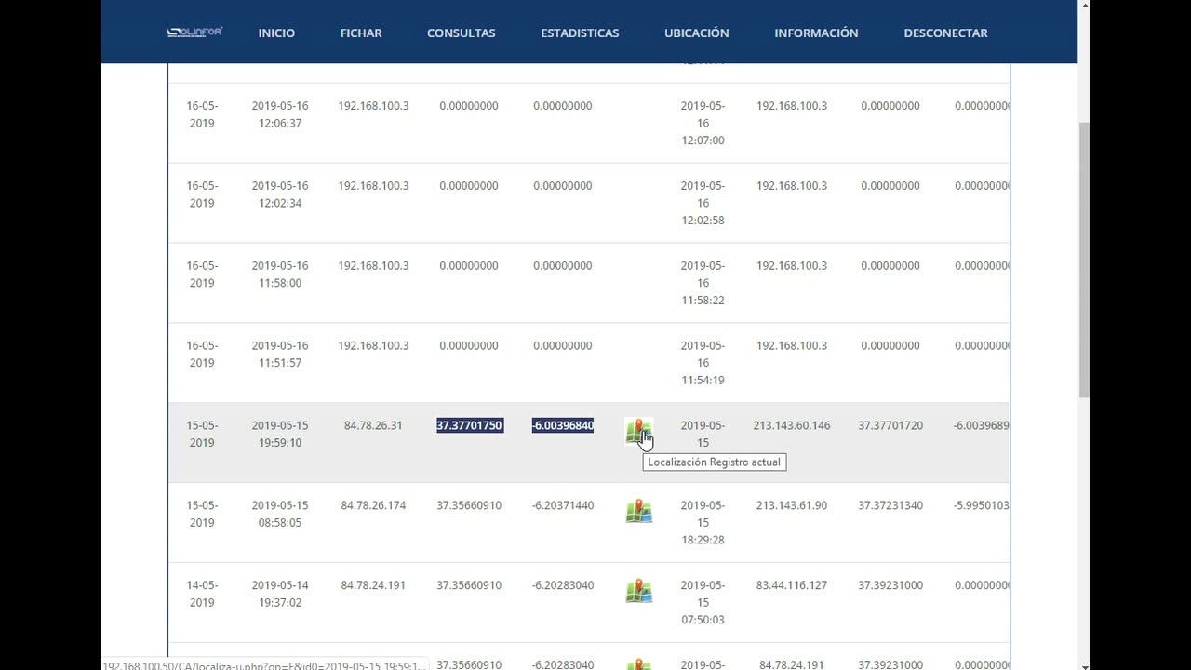Select timestamp 2019-05-16 12:06:37 cell
This screenshot has width=1191, height=670.
point(280,114)
